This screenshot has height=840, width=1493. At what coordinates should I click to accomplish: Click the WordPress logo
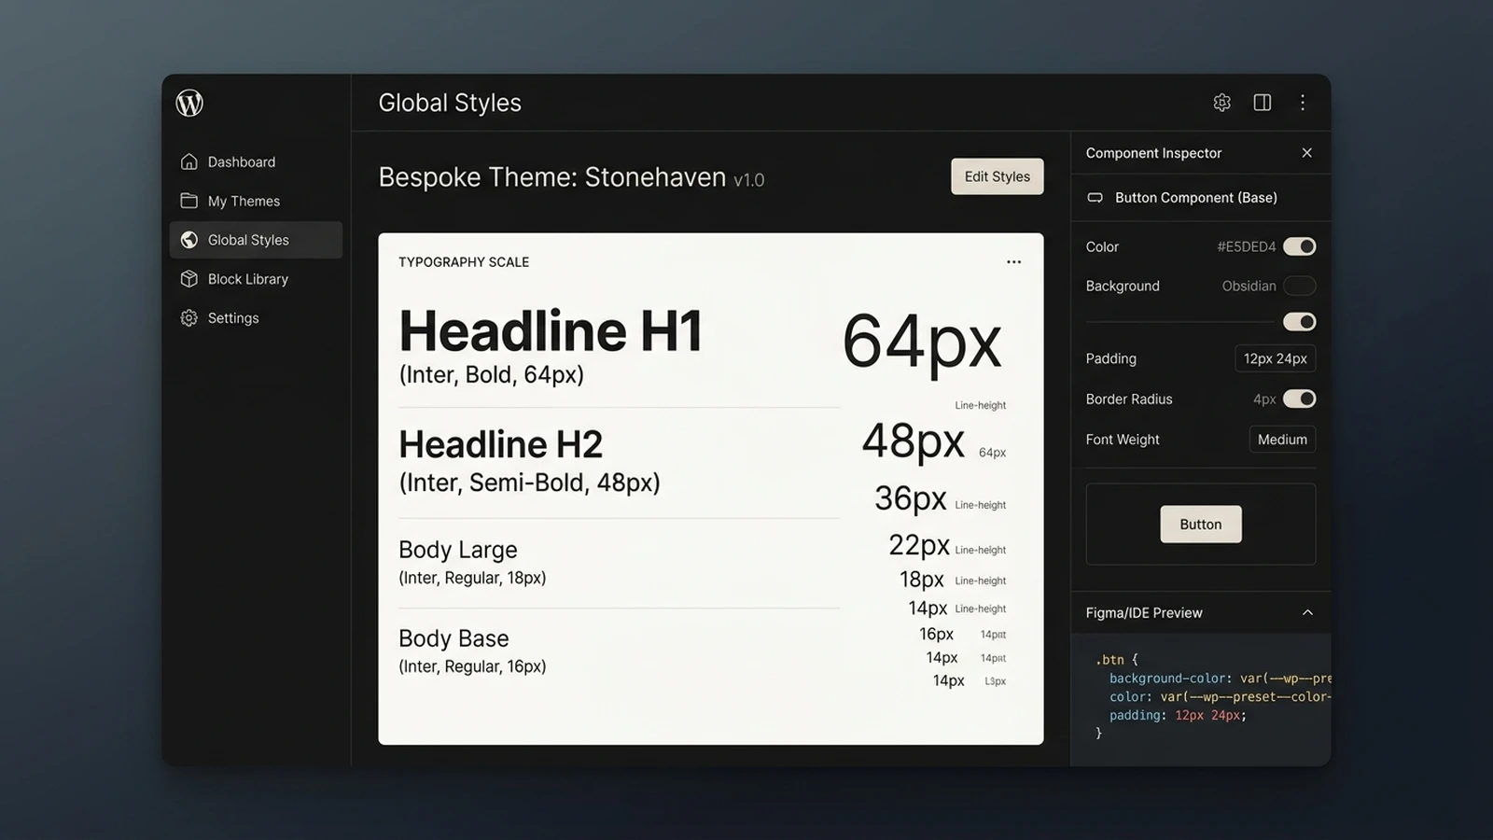click(189, 103)
